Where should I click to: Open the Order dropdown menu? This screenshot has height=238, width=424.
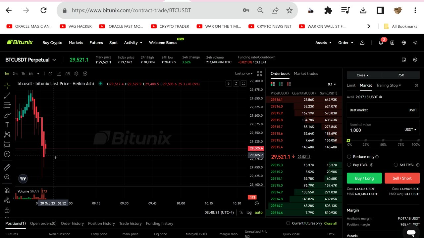346,43
